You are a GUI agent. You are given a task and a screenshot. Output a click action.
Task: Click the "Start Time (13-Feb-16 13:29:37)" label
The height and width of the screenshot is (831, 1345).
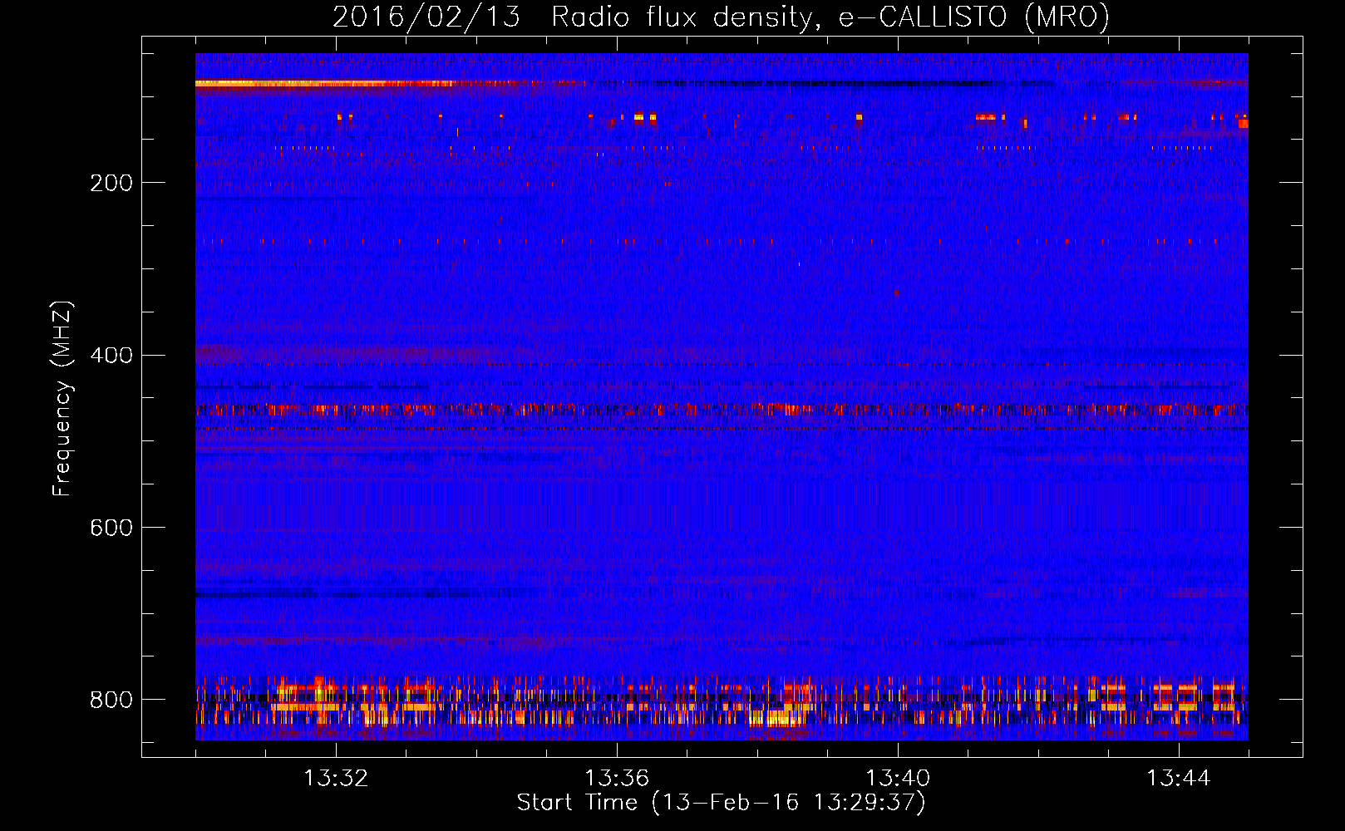721,803
